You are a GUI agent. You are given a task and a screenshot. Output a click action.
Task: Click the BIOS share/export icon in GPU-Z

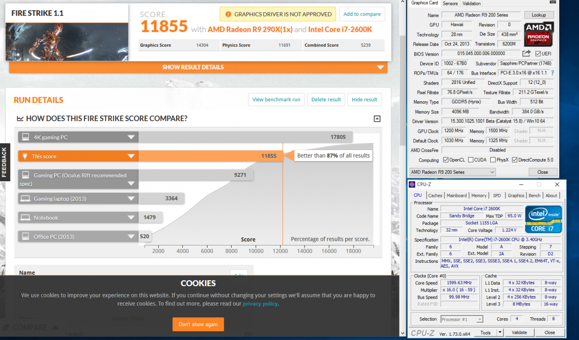click(x=526, y=54)
